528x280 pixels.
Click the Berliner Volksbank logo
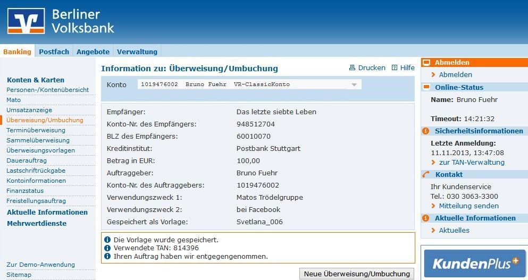(61, 21)
